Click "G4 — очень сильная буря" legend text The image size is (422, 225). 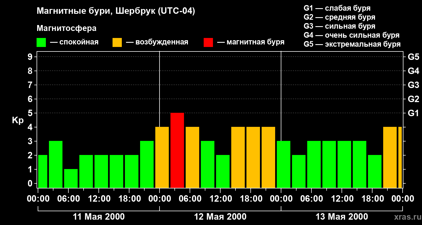coord(351,35)
